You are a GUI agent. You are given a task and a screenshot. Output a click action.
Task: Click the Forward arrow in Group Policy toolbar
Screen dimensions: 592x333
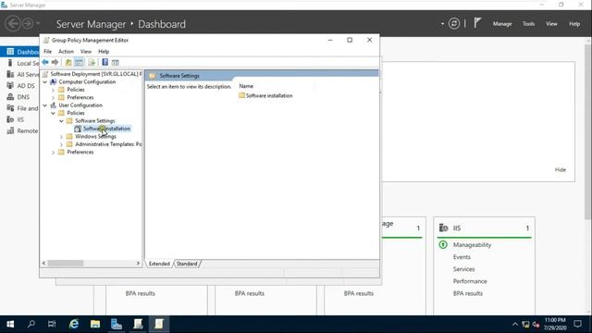coord(55,62)
